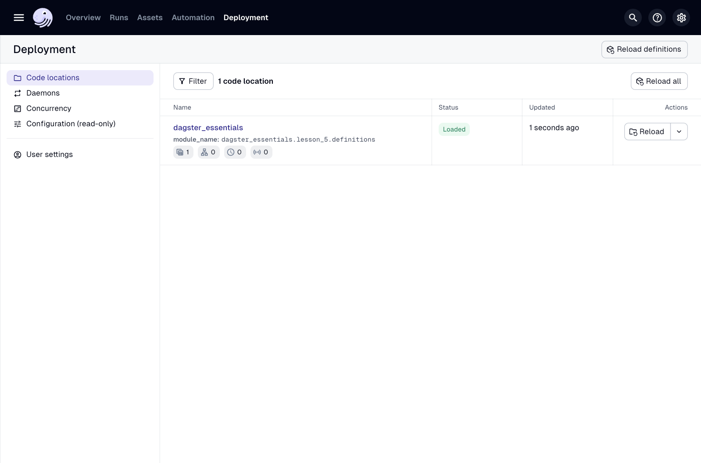The image size is (701, 463).
Task: Click the schedules clock badge
Action: pyautogui.click(x=235, y=152)
